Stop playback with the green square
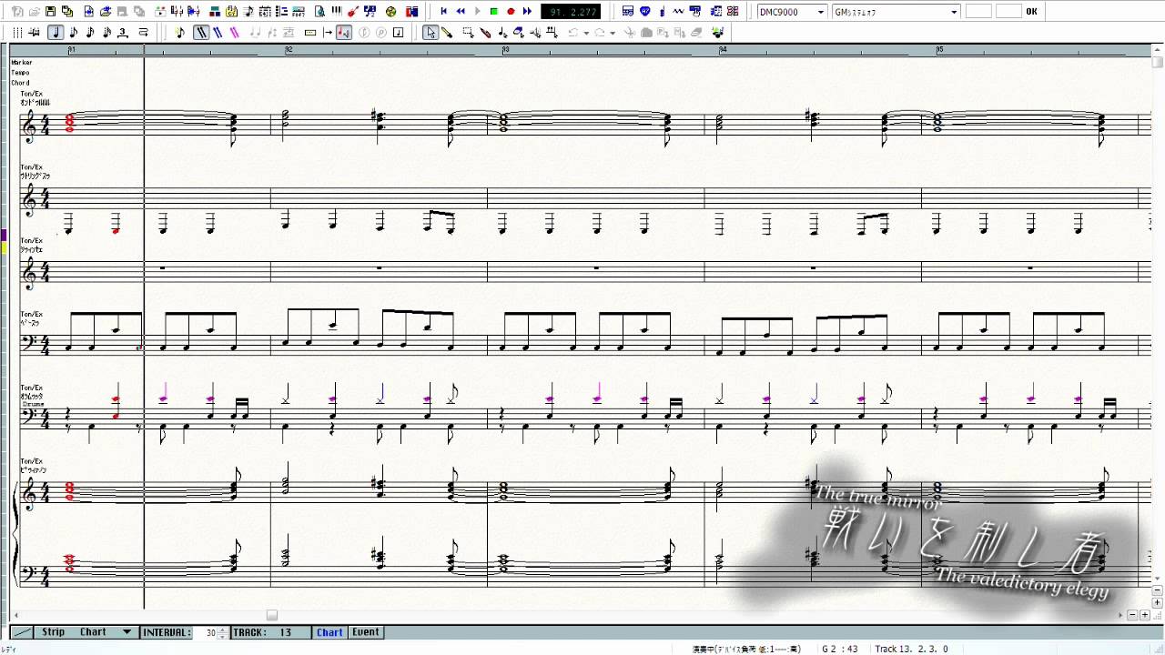Screen dimensions: 1165x655 [494, 11]
